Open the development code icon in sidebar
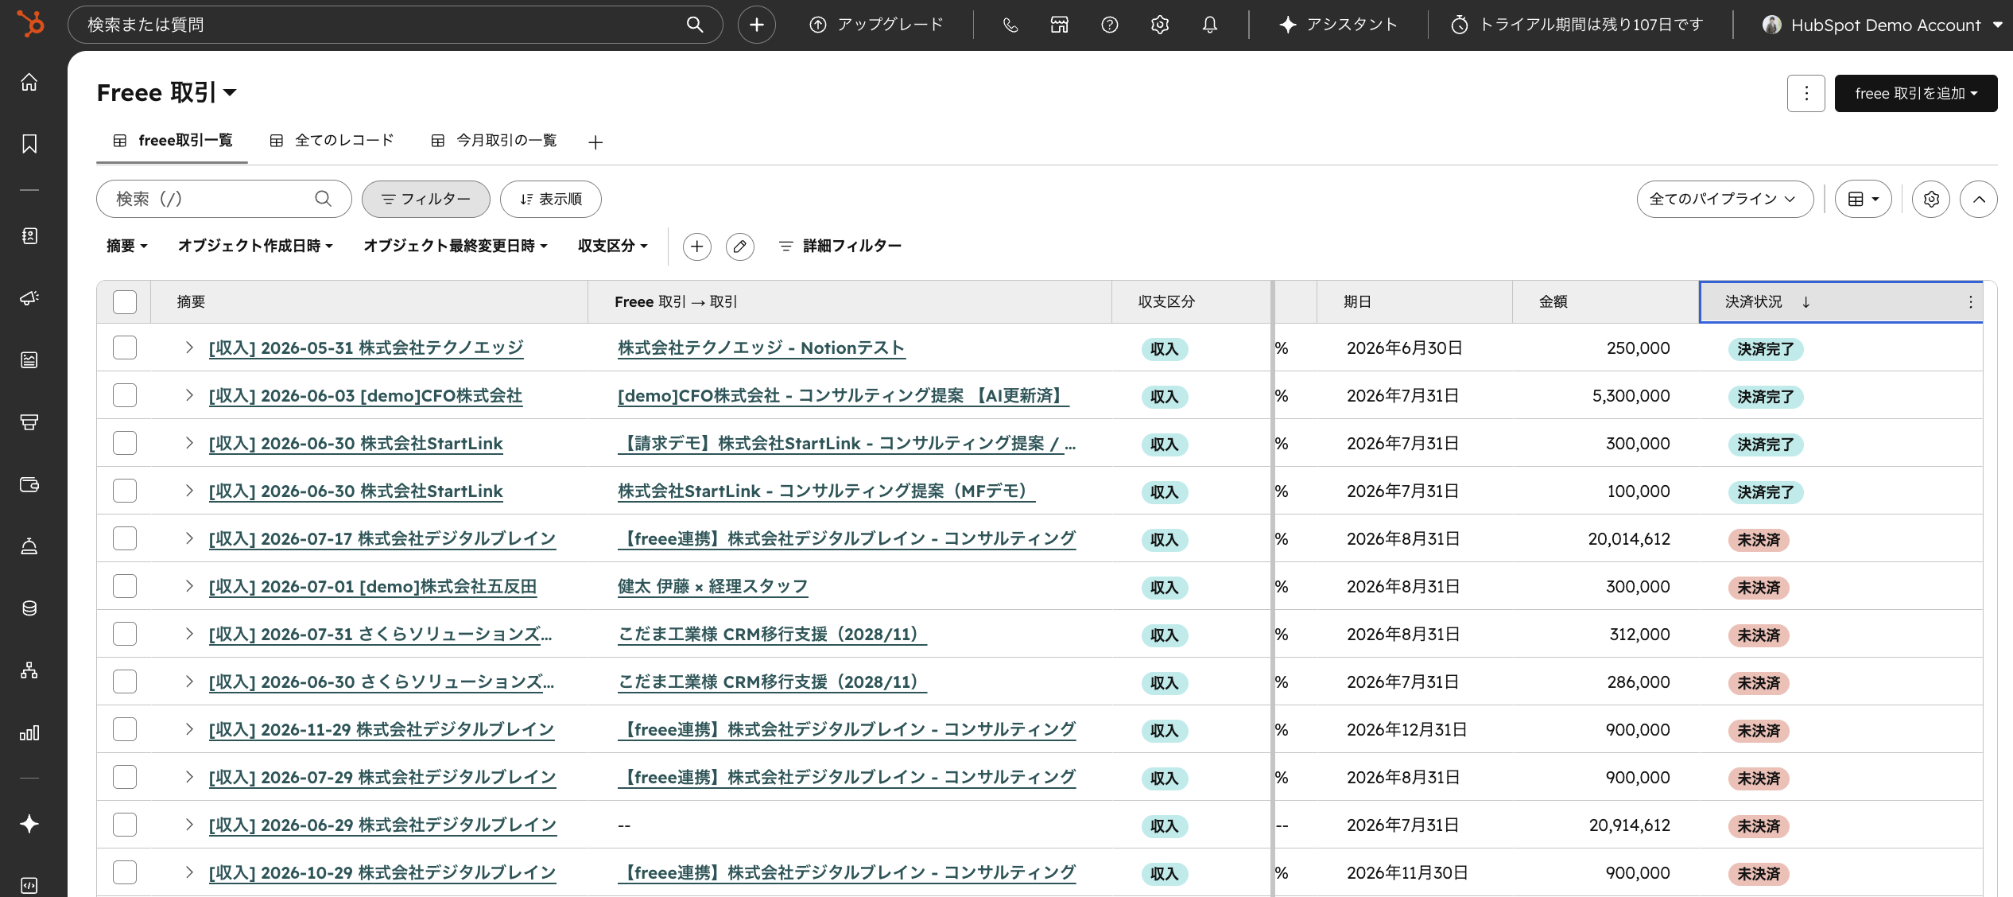 [x=29, y=885]
